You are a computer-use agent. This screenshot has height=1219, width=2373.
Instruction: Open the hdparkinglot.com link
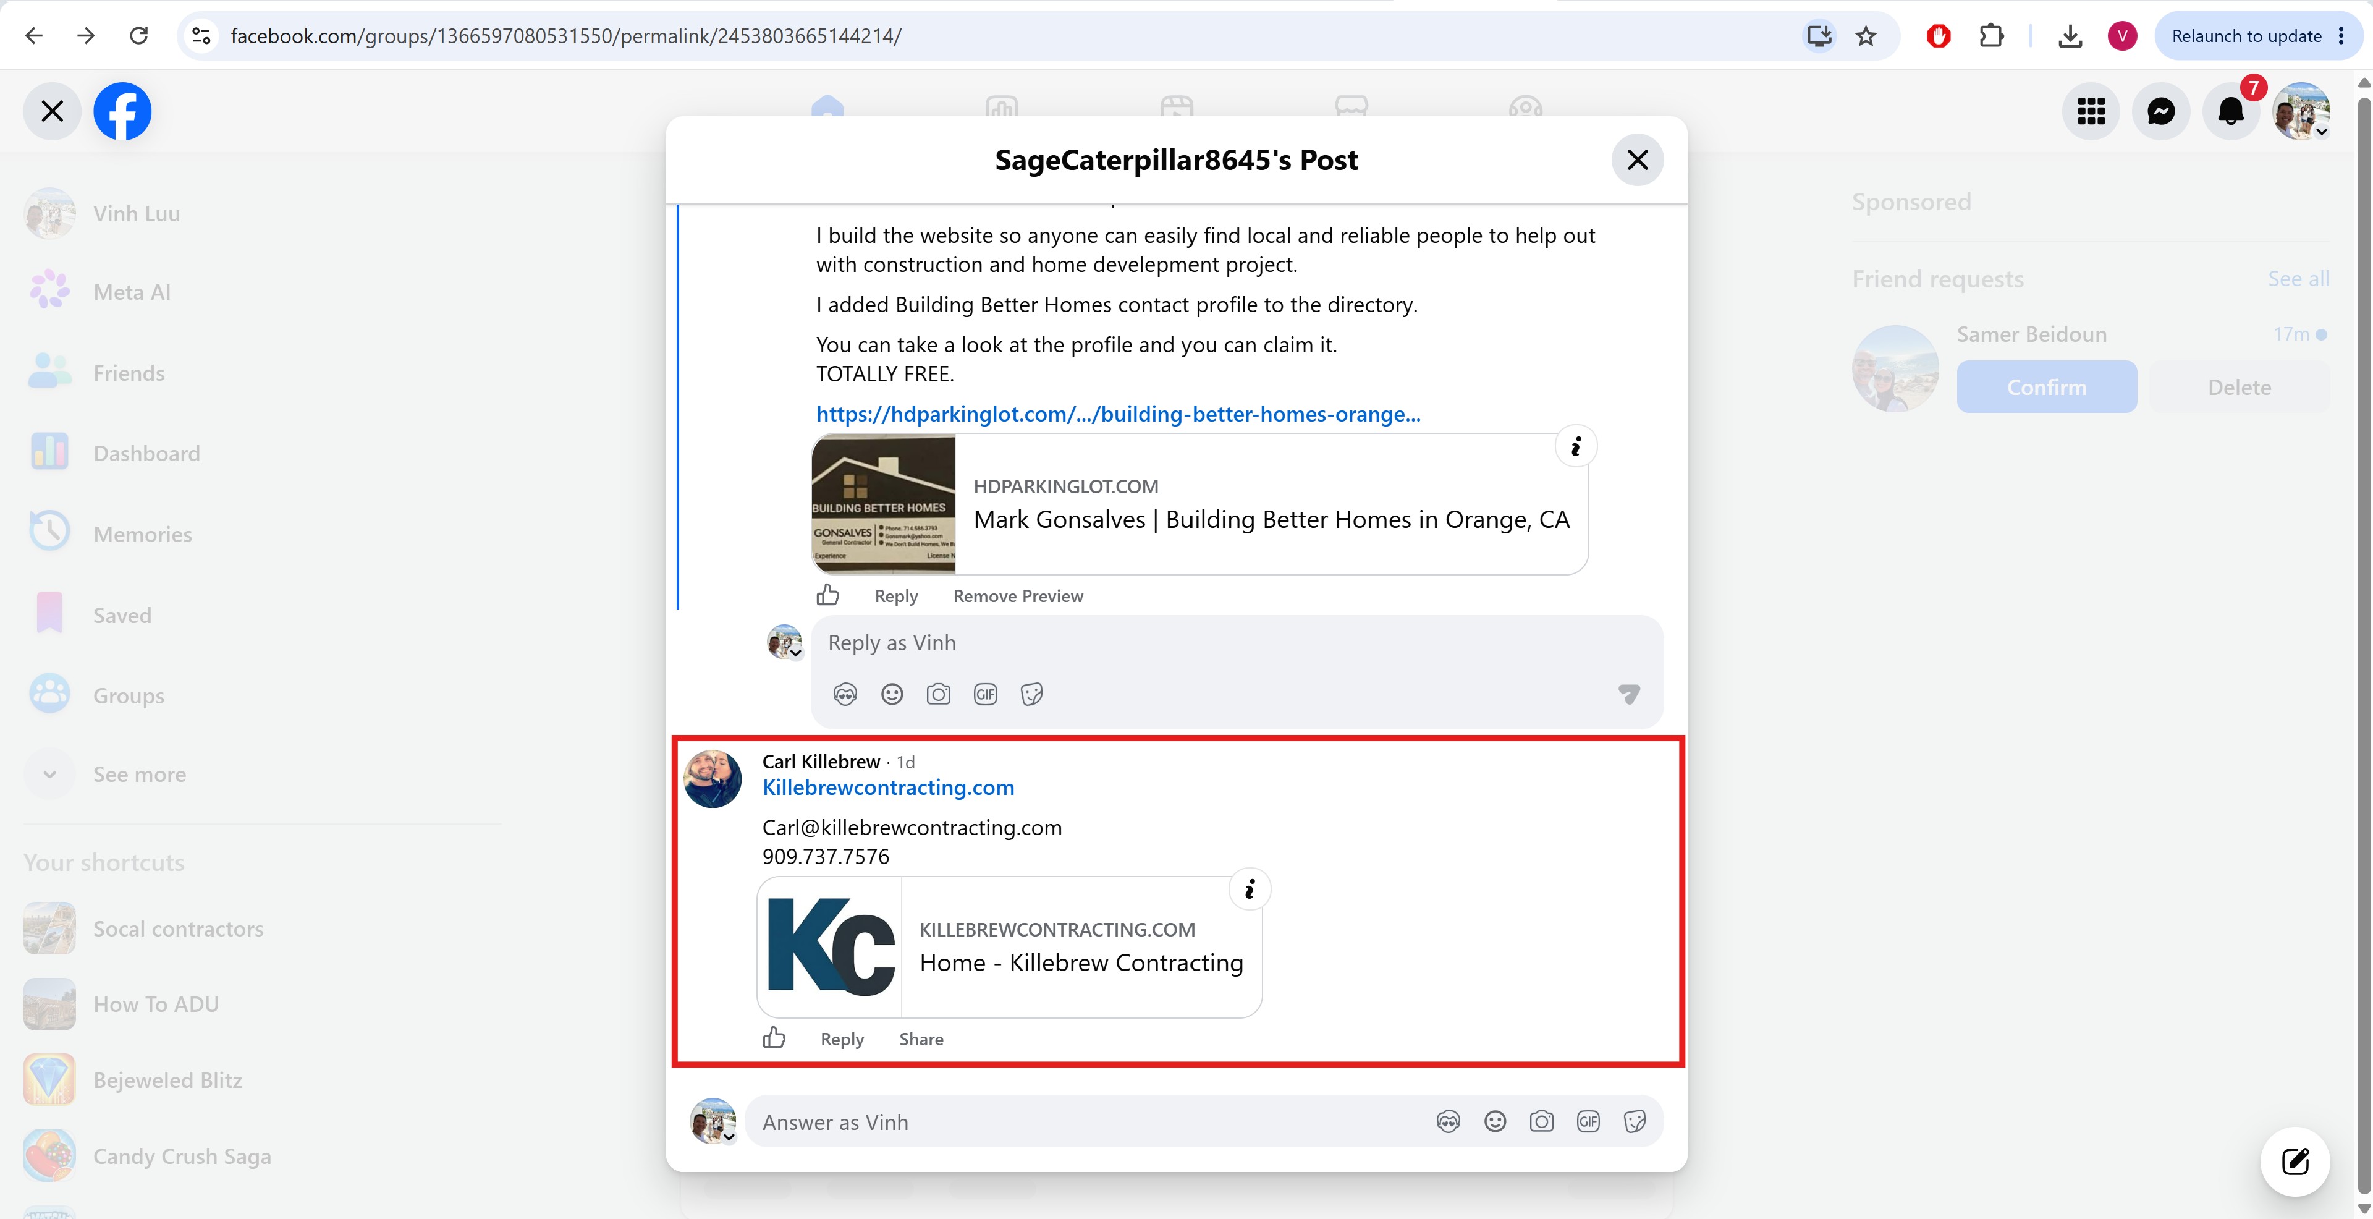1117,415
